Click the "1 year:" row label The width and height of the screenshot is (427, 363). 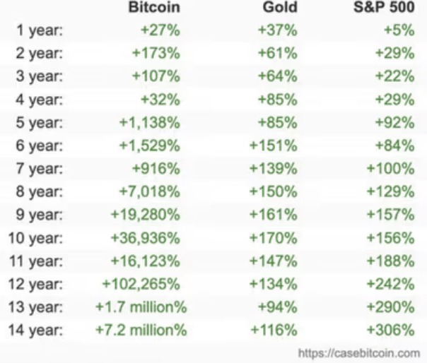coord(39,30)
